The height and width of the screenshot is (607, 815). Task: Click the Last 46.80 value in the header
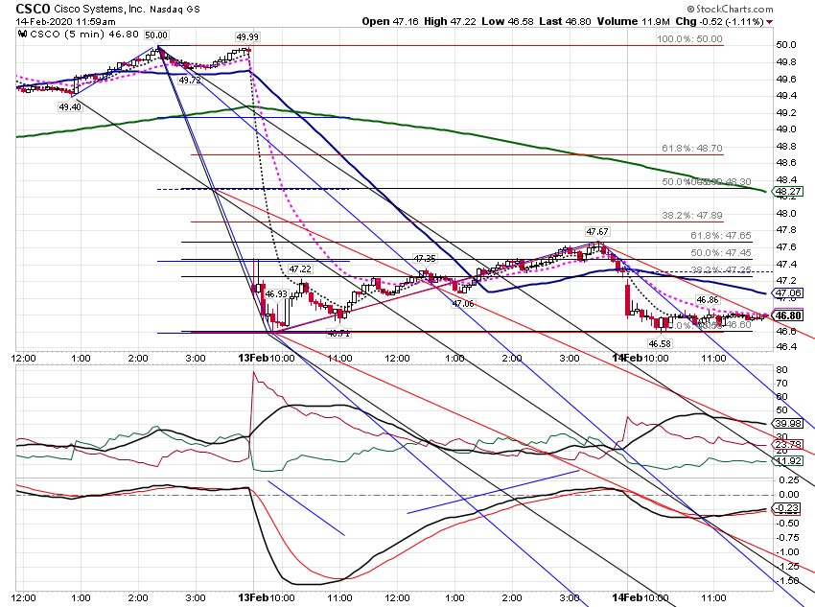point(566,21)
